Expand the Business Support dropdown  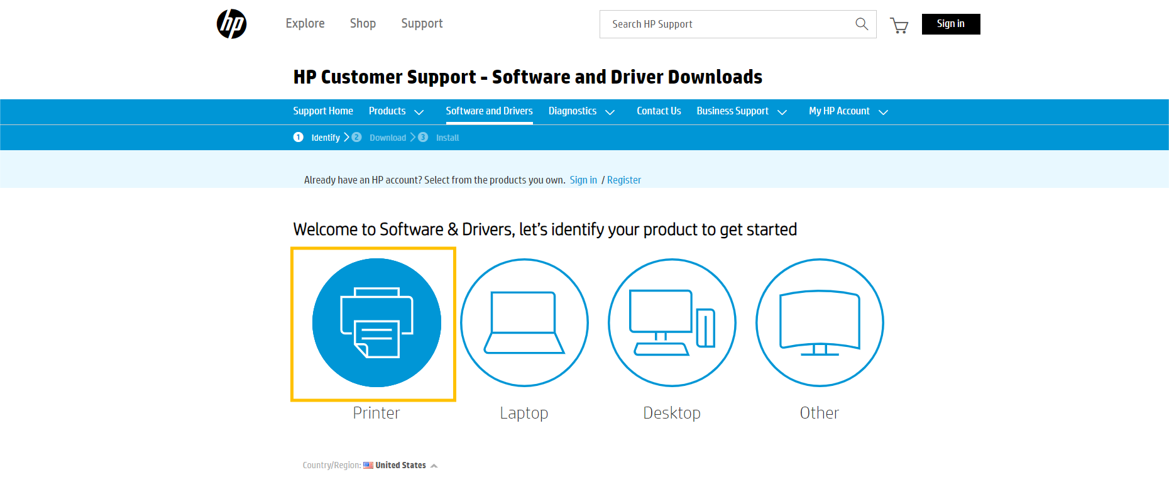(782, 112)
